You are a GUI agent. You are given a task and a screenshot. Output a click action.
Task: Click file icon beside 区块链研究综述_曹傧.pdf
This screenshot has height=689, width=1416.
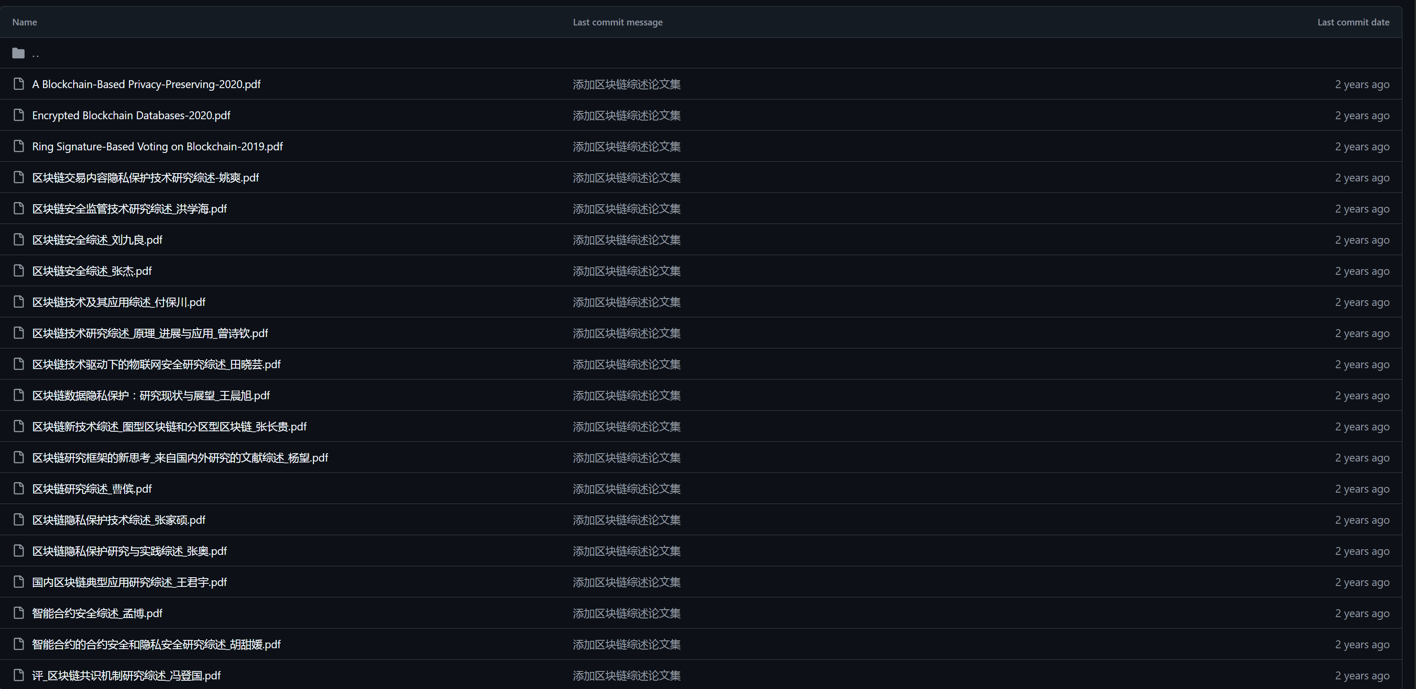click(19, 488)
